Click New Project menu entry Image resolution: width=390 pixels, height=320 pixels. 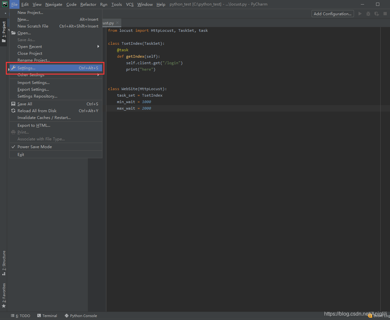coord(56,13)
